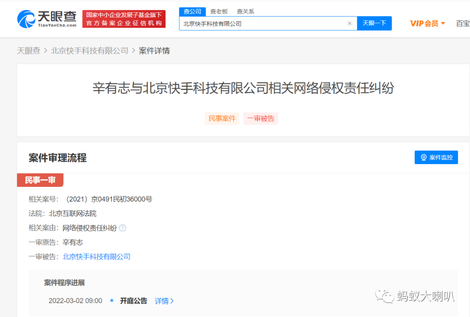Click the 案件程序进展 subheading
This screenshot has width=470, height=317.
(x=64, y=283)
